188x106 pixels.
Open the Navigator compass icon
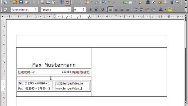(154, 2)
